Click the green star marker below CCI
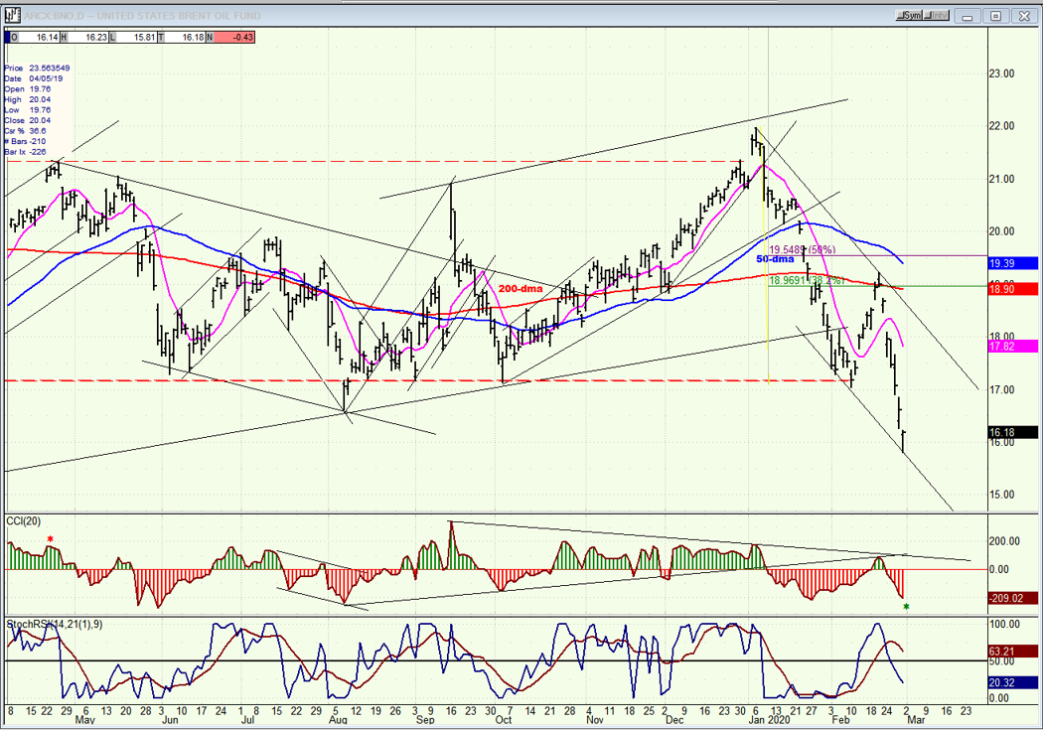Image resolution: width=1043 pixels, height=730 pixels. (x=906, y=606)
